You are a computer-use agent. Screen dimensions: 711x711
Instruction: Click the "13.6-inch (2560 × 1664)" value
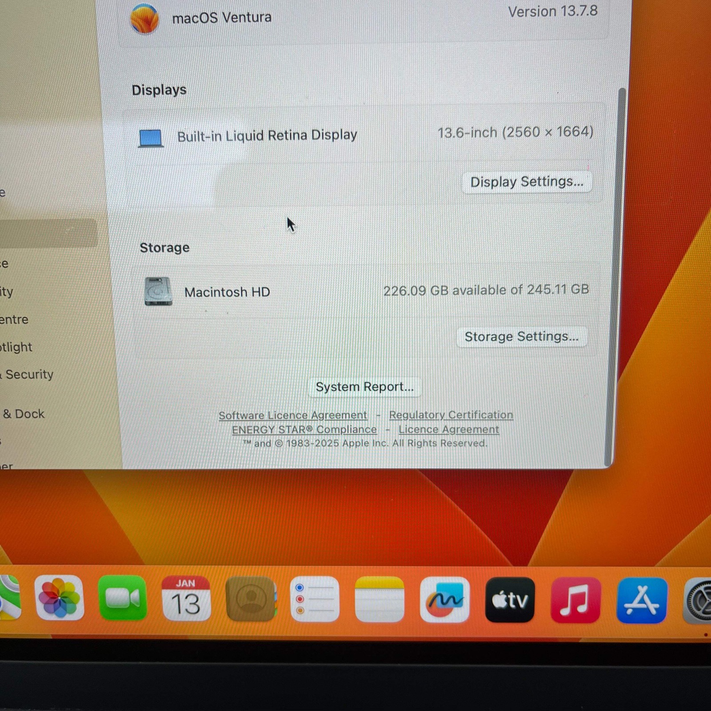(515, 132)
